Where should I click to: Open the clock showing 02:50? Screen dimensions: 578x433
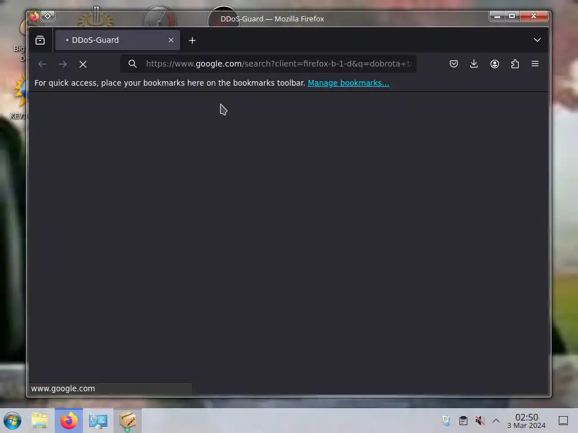point(527,421)
